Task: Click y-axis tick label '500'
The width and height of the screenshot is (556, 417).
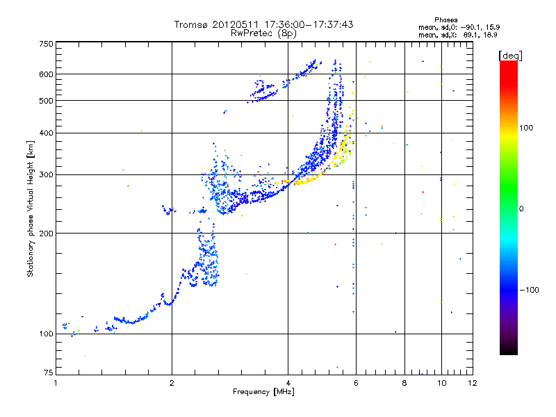Action: point(46,101)
